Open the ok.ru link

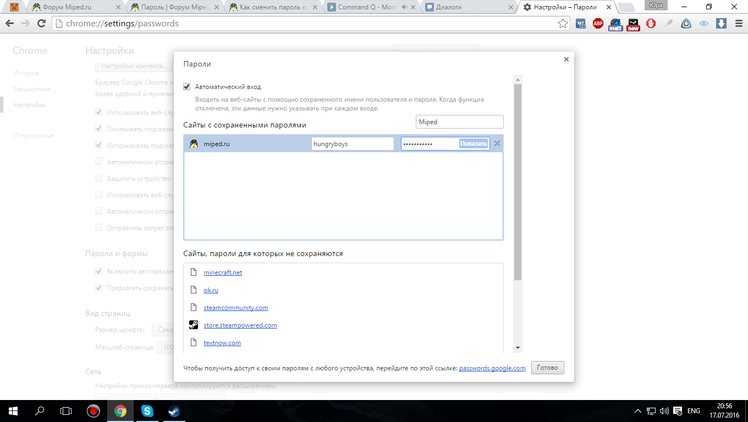(x=211, y=290)
